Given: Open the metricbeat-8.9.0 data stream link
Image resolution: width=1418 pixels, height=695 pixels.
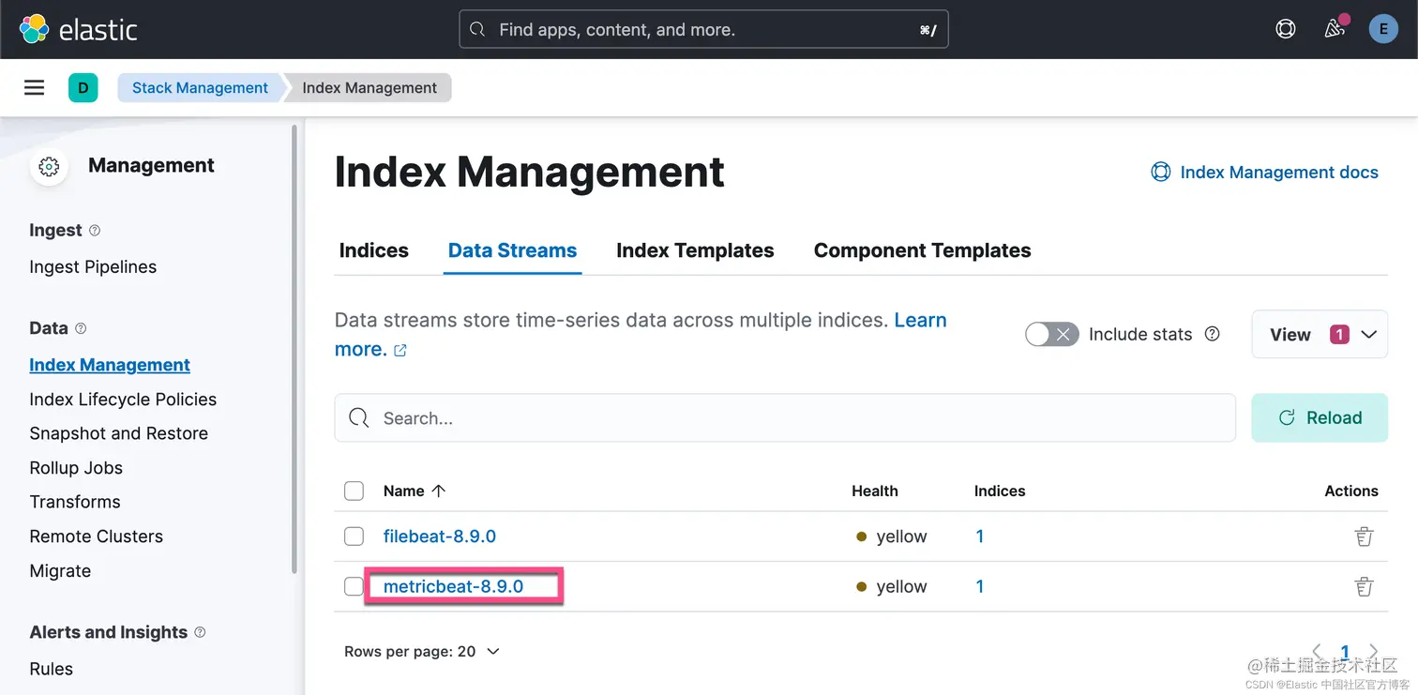Looking at the screenshot, I should (453, 586).
